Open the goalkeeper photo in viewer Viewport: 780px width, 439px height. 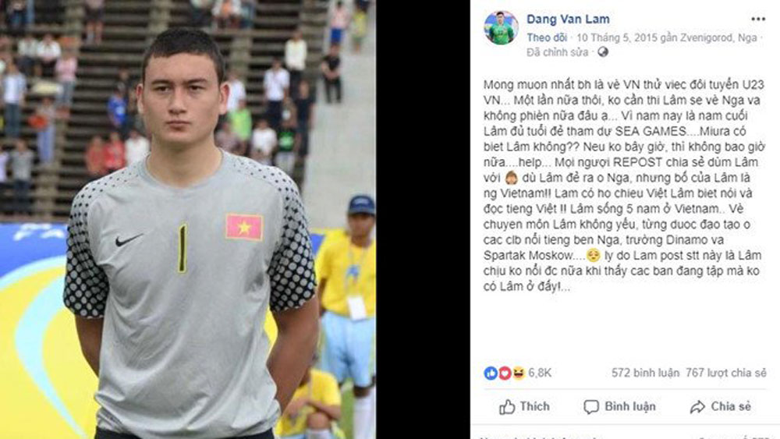(187, 219)
